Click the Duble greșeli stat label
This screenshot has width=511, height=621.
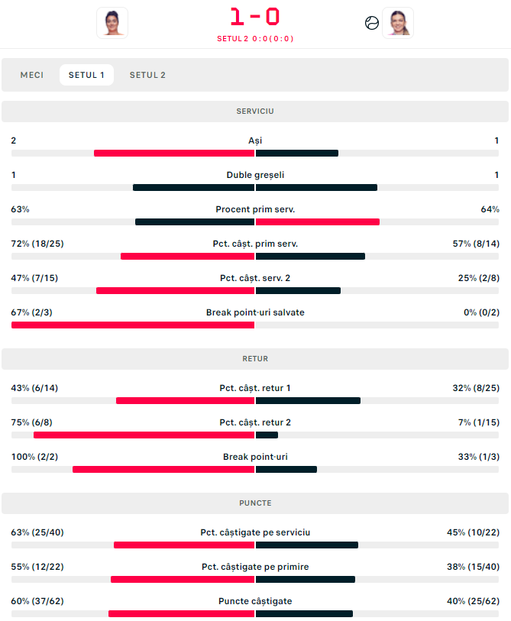255,175
